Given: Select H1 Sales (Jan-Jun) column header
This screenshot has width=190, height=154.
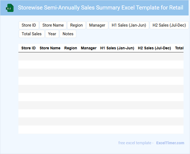Looking at the screenshot, I should [x=117, y=48].
